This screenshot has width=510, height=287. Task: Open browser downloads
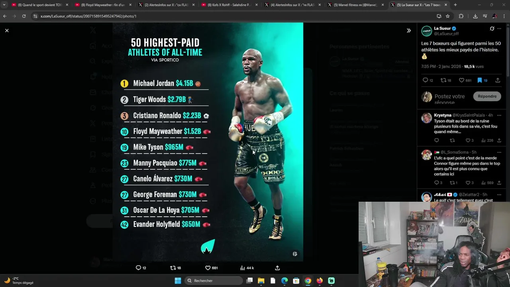[475, 16]
